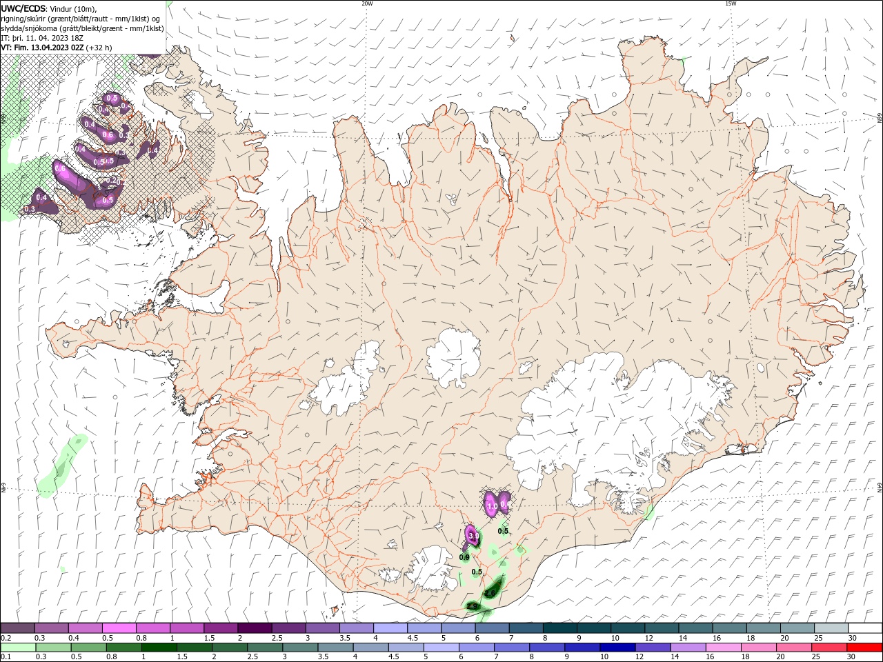The width and height of the screenshot is (883, 662).
Task: Click the light pink 16 swatch in rain legend
Action: 724,648
